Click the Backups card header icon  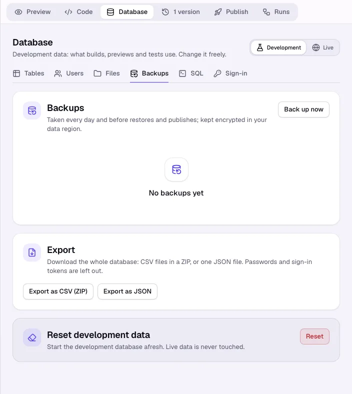[32, 110]
